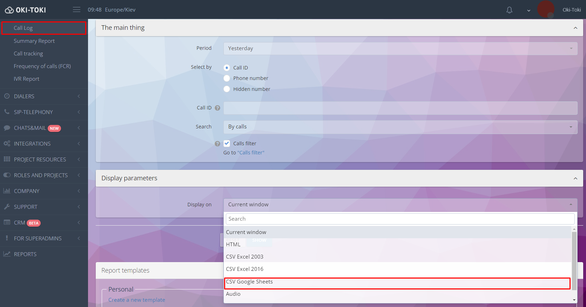The width and height of the screenshot is (586, 307).
Task: Click the Calls filter help question icon
Action: point(217,144)
